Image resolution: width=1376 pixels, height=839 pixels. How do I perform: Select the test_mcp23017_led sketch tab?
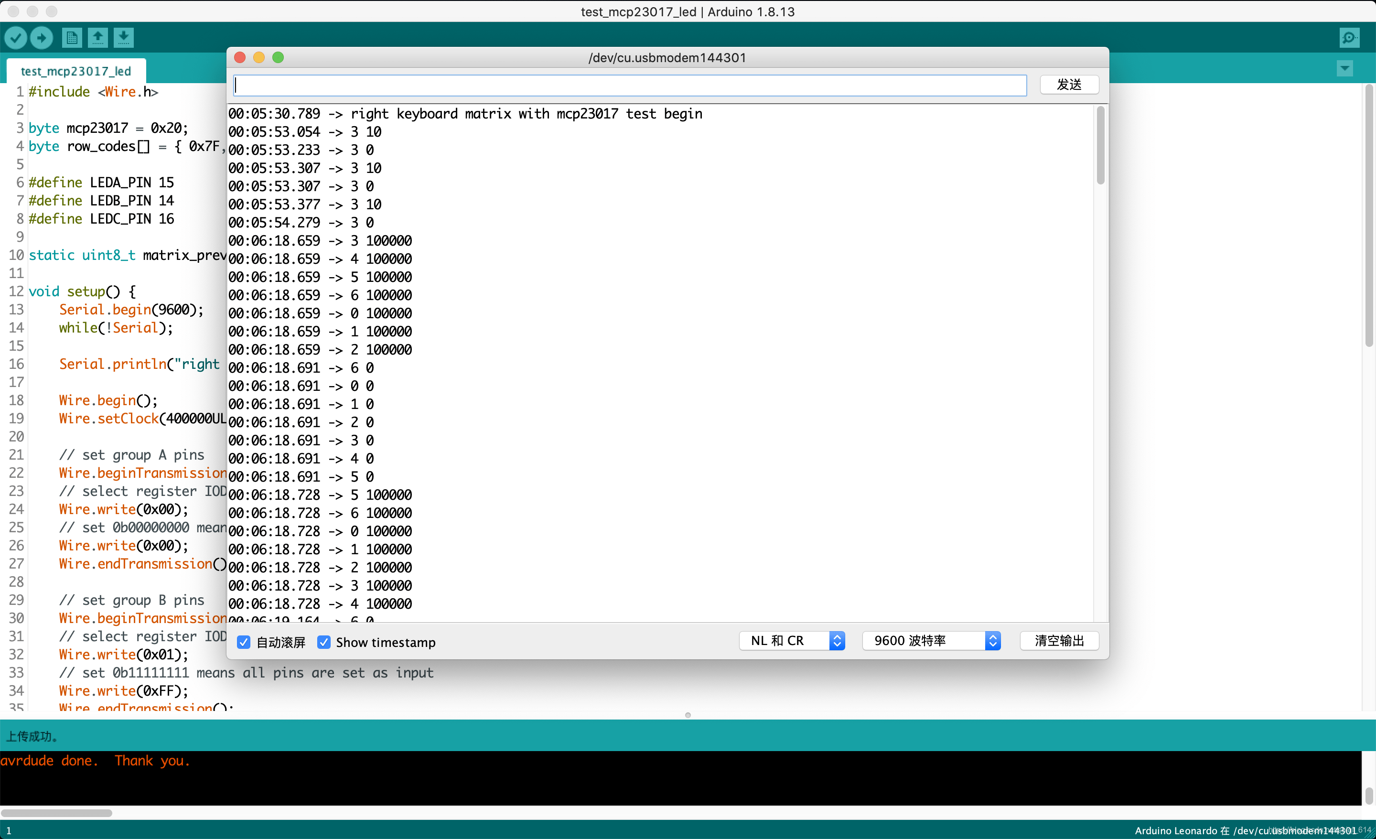click(x=76, y=71)
